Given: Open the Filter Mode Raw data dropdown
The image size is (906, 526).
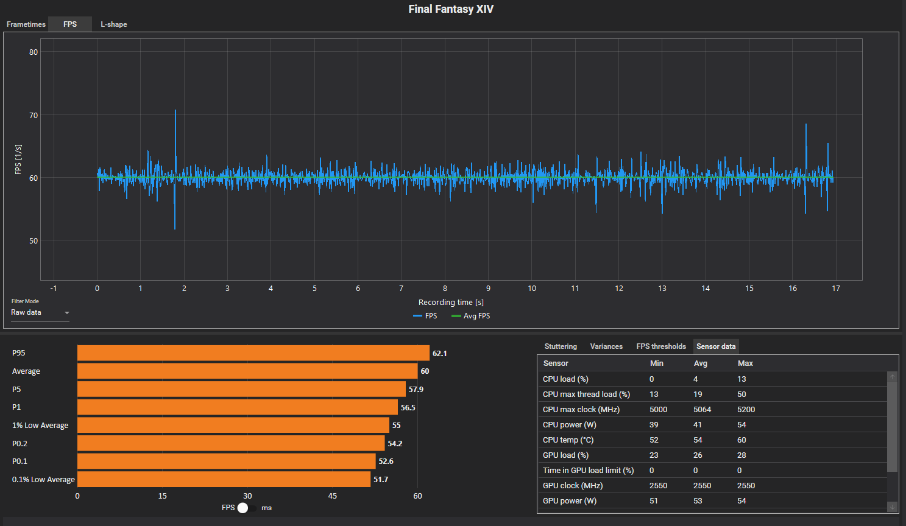Looking at the screenshot, I should 40,313.
